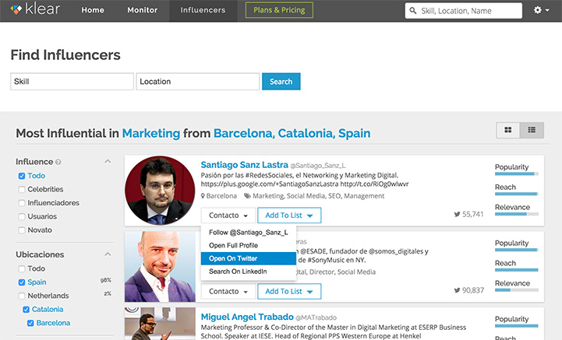This screenshot has width=562, height=340.
Task: Uncheck the Spain location checkbox
Action: click(22, 282)
